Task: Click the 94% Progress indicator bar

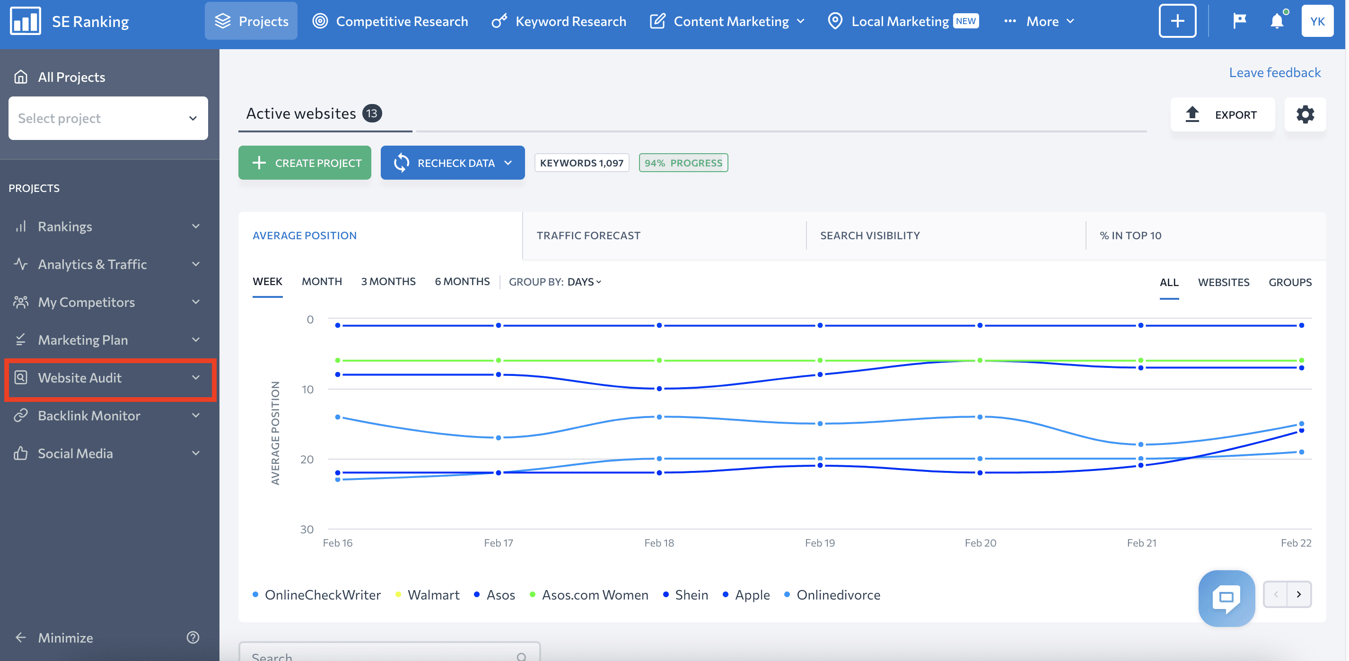Action: pos(684,163)
